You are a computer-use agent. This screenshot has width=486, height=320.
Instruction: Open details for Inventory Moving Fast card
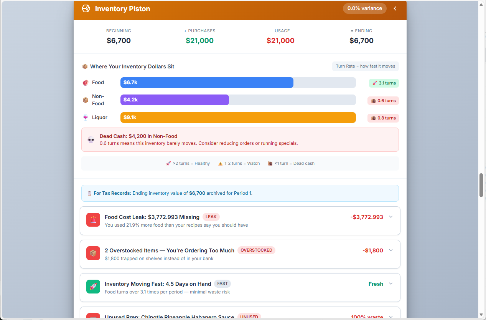390,284
